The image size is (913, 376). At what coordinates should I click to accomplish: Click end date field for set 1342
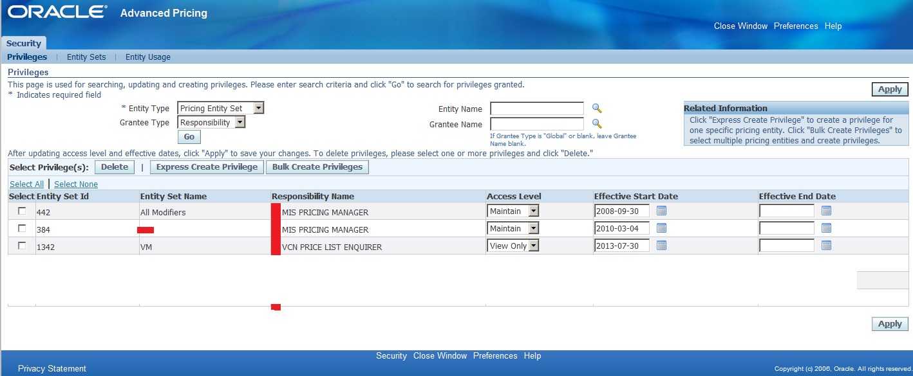click(x=787, y=246)
